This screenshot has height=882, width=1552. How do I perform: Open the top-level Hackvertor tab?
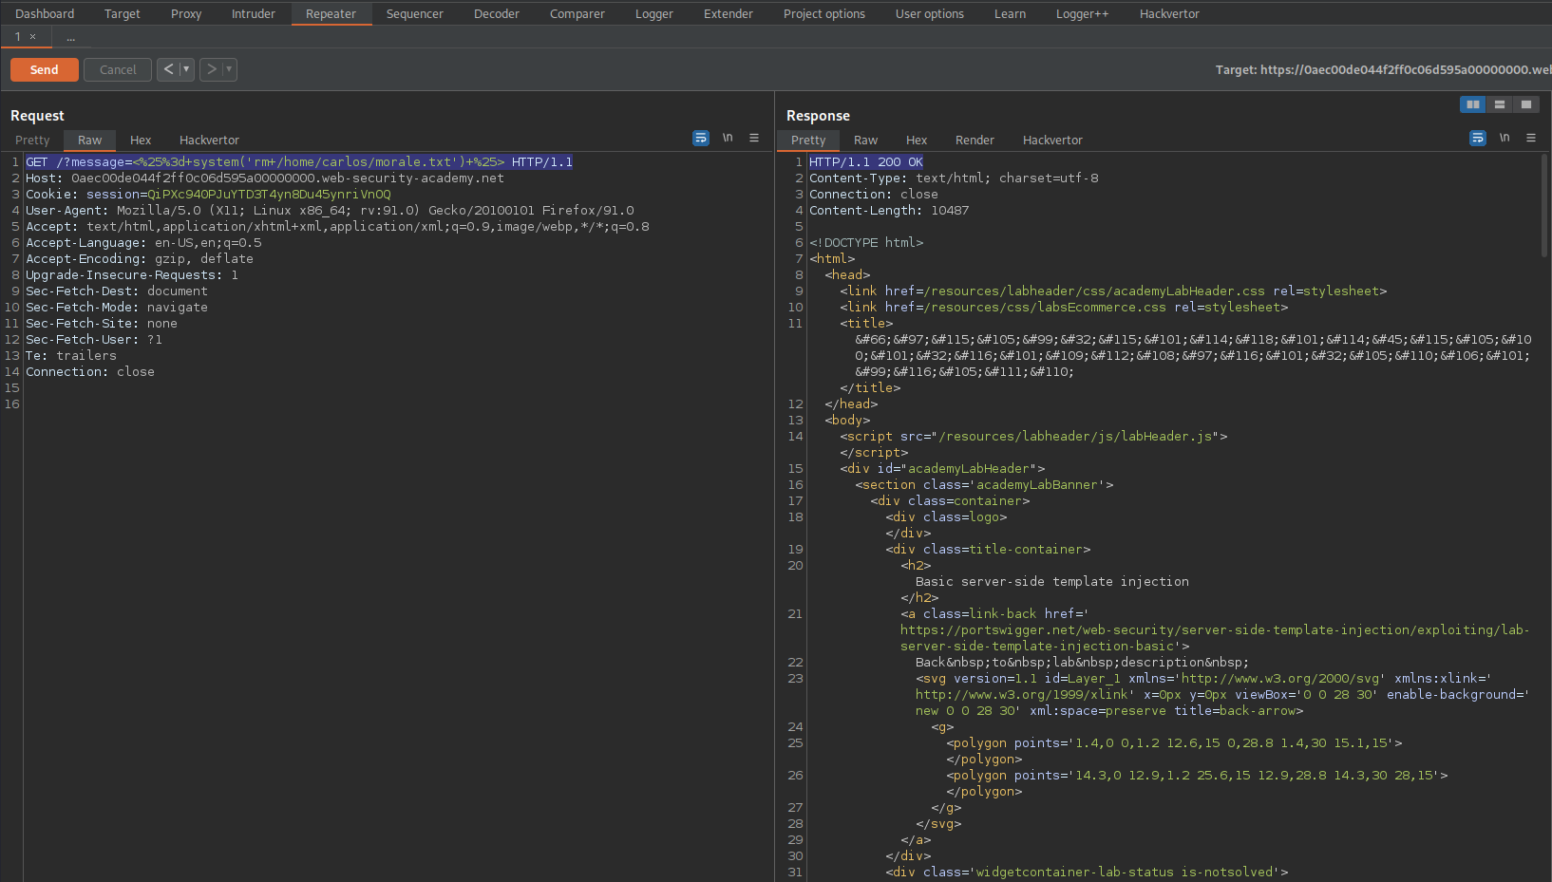[1170, 13]
